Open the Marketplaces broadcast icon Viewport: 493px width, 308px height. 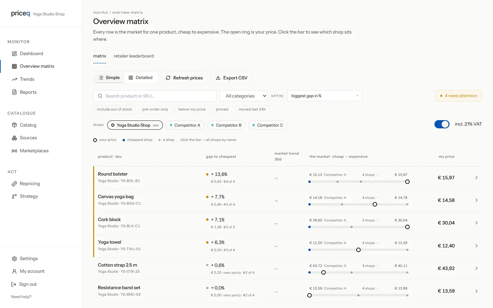[x=14, y=151]
